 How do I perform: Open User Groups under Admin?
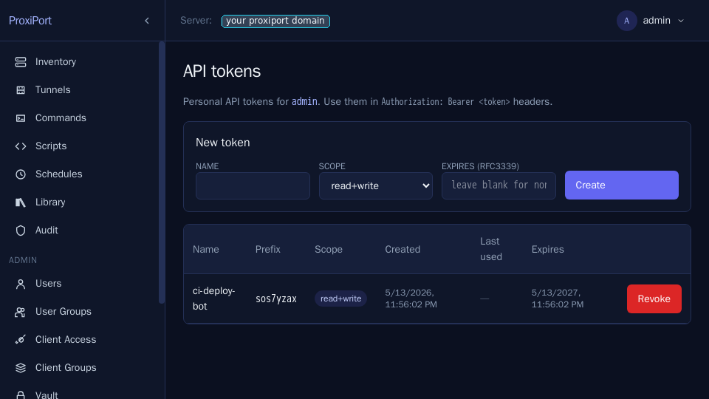64,311
